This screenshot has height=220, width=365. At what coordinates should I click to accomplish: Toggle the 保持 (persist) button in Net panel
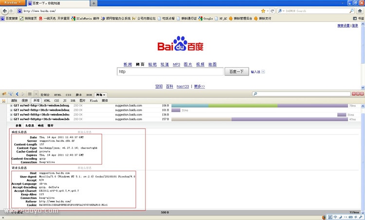pyautogui.click(x=25, y=101)
